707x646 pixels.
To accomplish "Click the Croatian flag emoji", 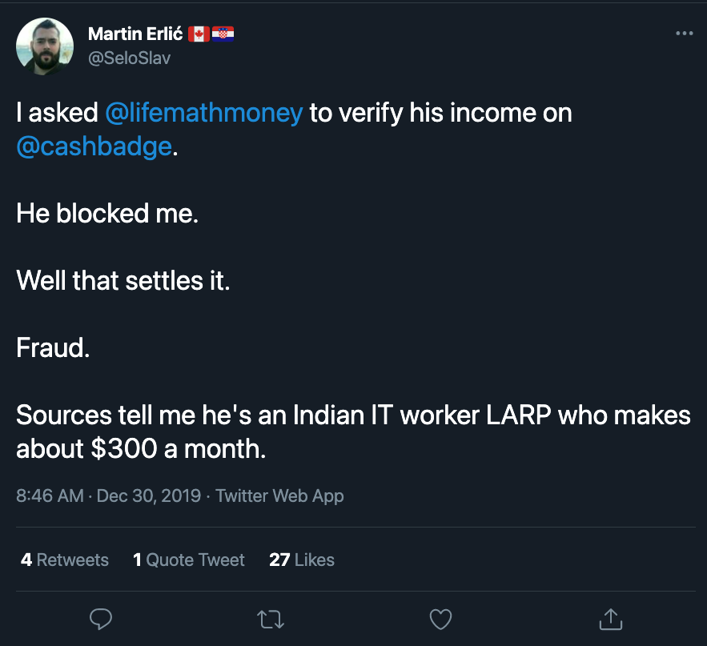I will tap(223, 34).
